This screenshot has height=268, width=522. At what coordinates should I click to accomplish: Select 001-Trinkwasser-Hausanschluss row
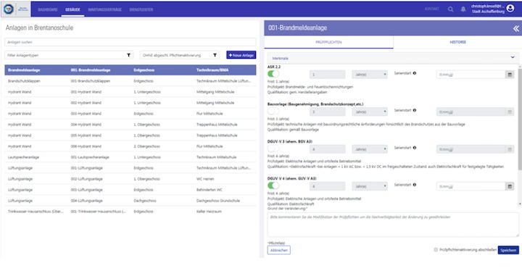pyautogui.click(x=130, y=212)
